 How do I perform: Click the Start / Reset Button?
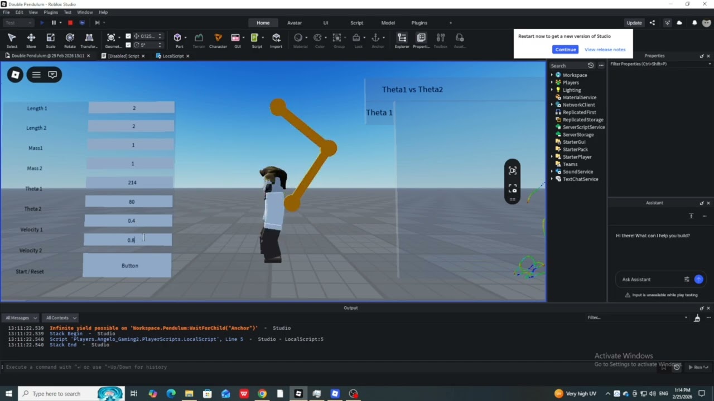click(127, 266)
